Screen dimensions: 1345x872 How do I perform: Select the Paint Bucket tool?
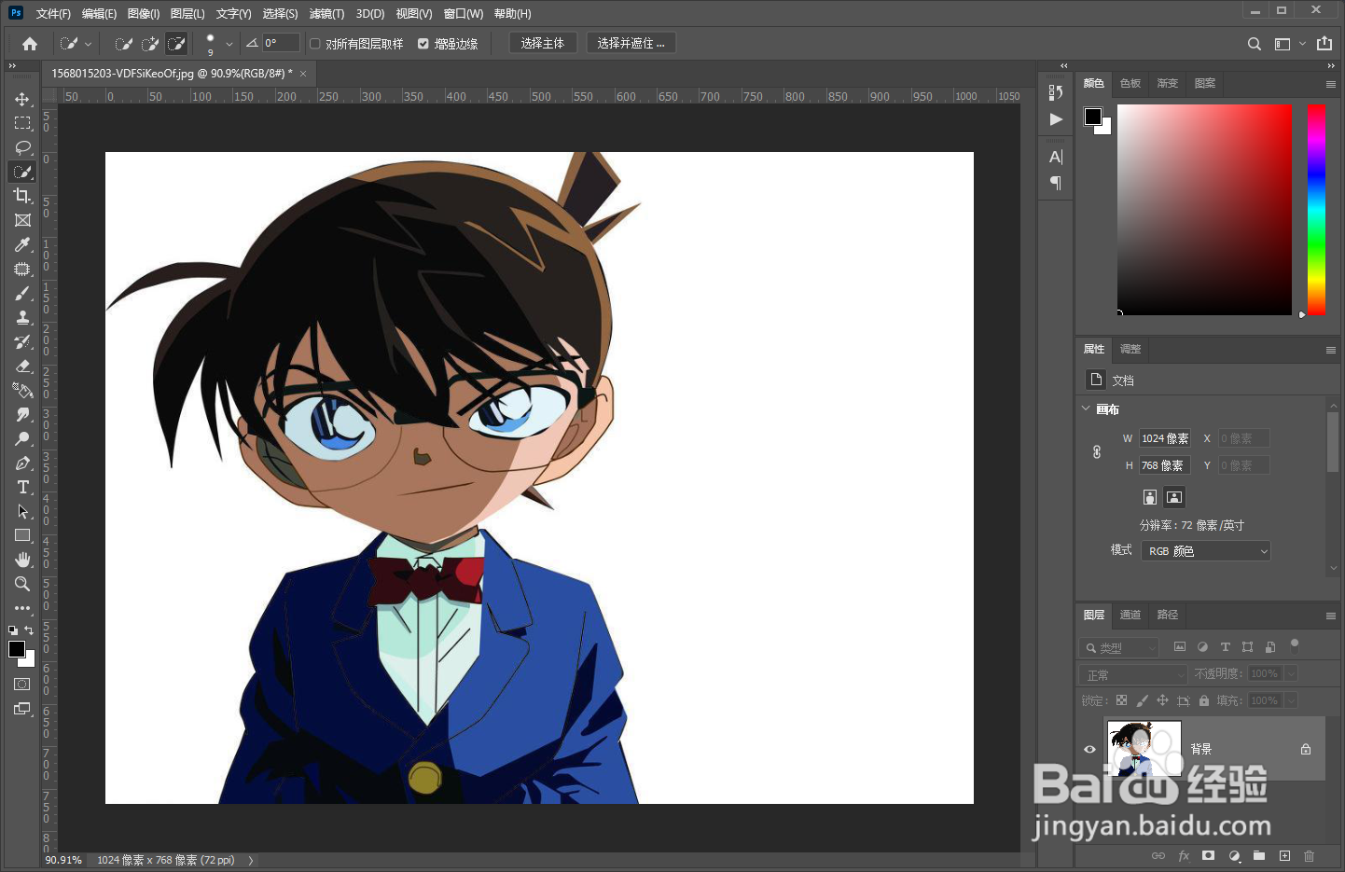tap(22, 390)
